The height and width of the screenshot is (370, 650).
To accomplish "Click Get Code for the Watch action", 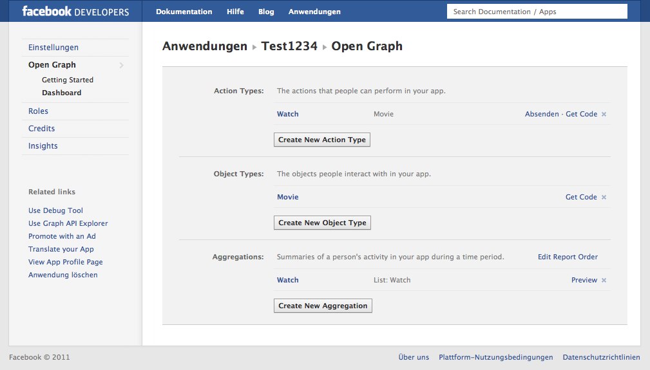I will pos(581,114).
